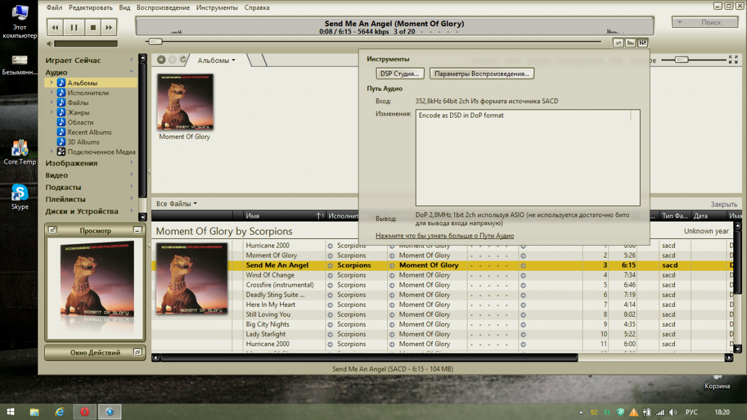The width and height of the screenshot is (747, 420).
Task: Expand the Альбомы tree node
Action: coord(52,83)
